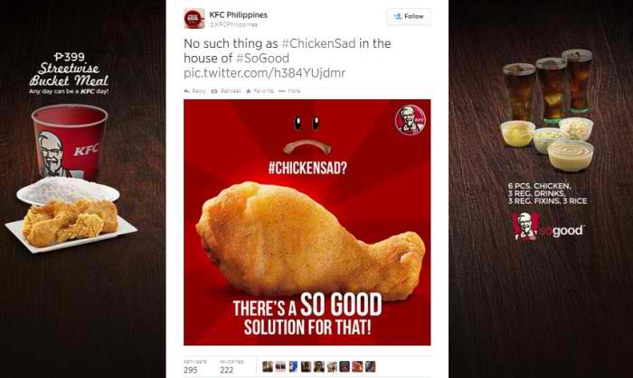Click the first retweeter avatar thumbnail

coord(268,366)
